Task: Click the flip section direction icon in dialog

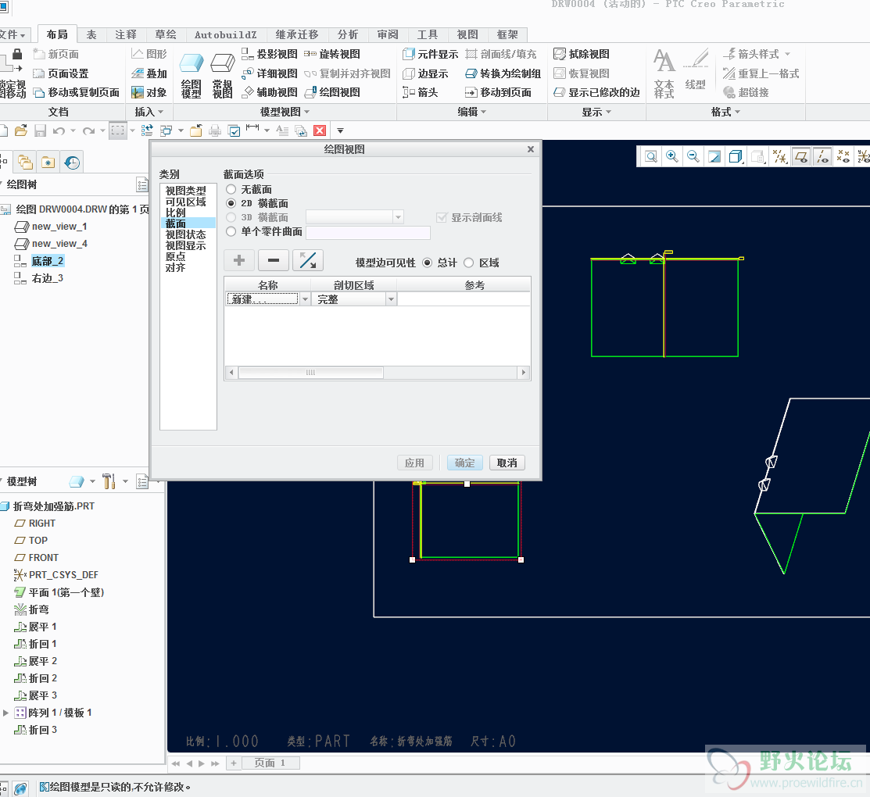Action: click(308, 260)
